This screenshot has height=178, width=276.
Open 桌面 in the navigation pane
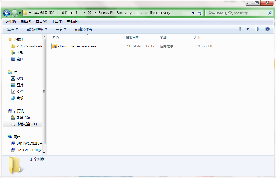pyautogui.click(x=20, y=59)
